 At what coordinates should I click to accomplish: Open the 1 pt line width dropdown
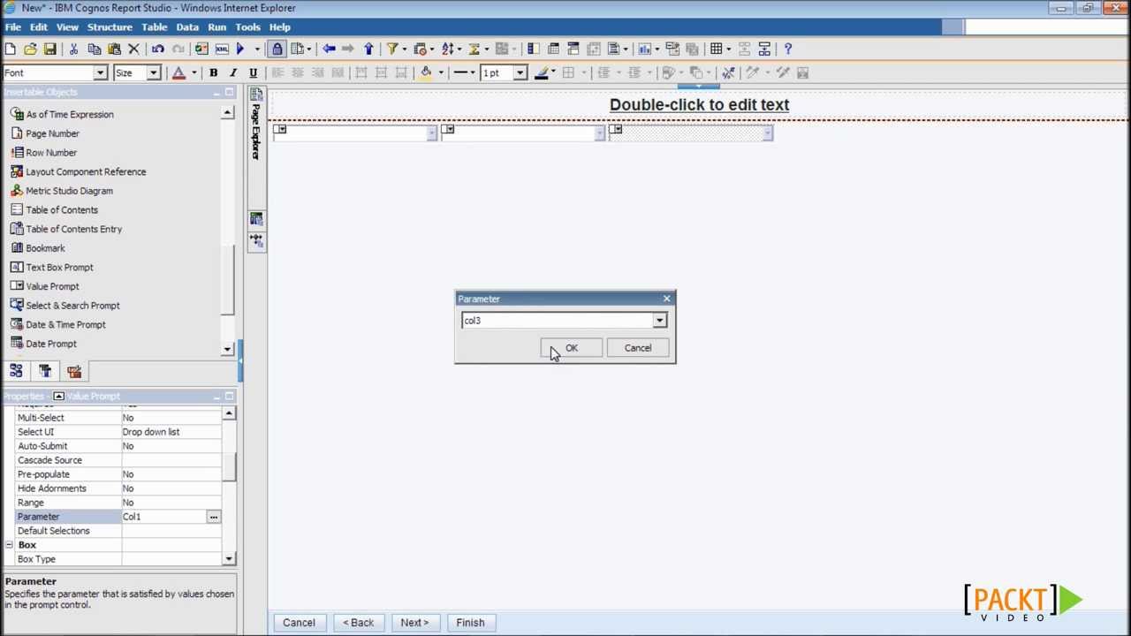[520, 73]
